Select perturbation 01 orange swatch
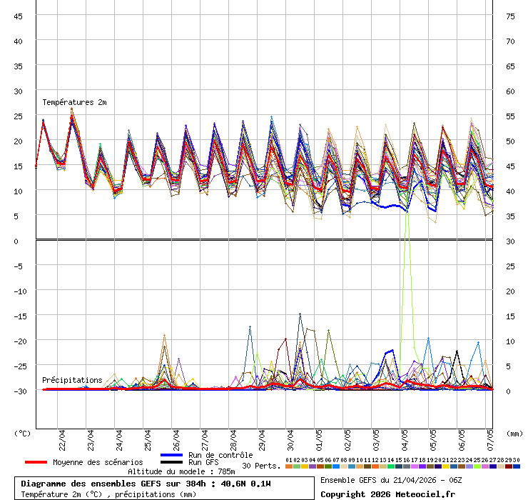Screen dimensions: 528x500 tap(288, 466)
